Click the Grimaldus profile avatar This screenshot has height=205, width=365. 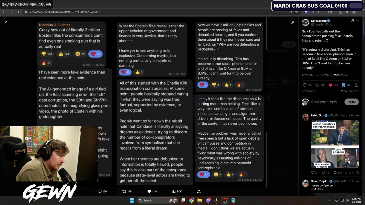(x=305, y=22)
